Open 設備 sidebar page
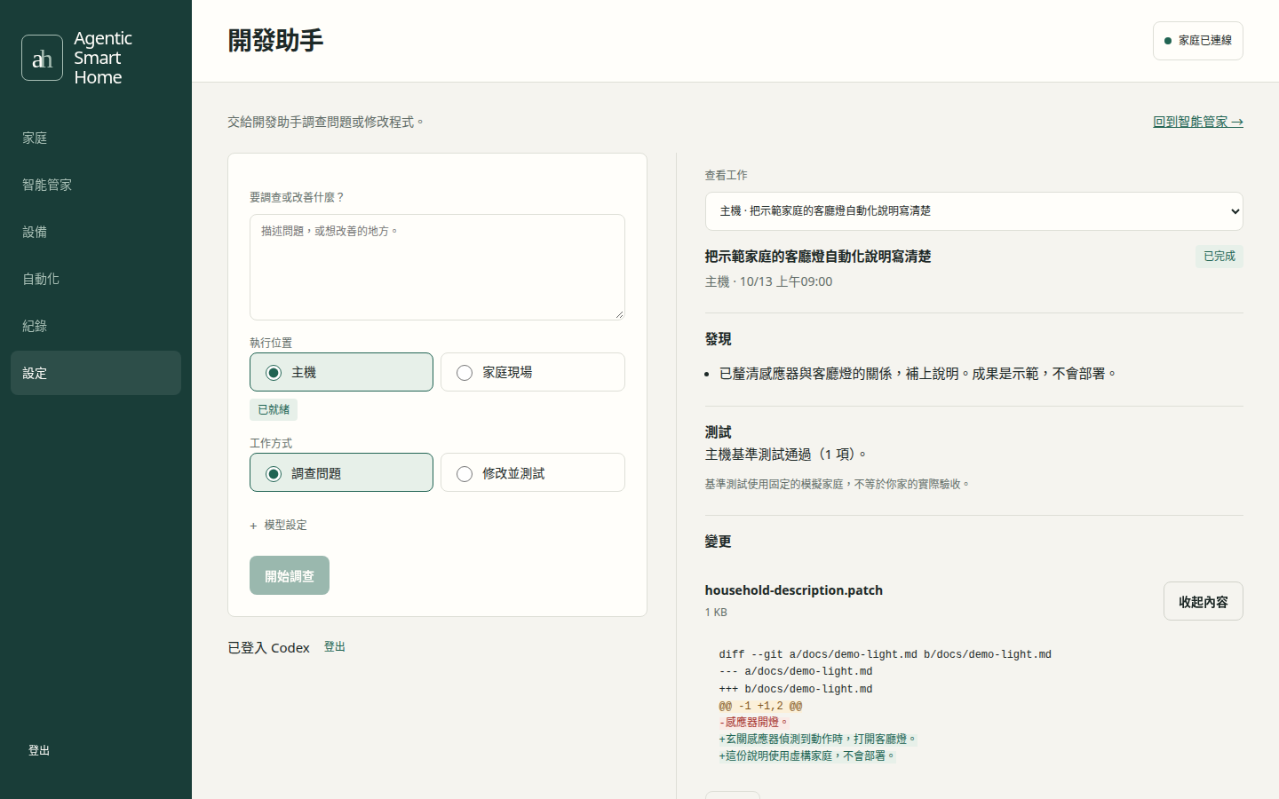1279x799 pixels. tap(96, 232)
